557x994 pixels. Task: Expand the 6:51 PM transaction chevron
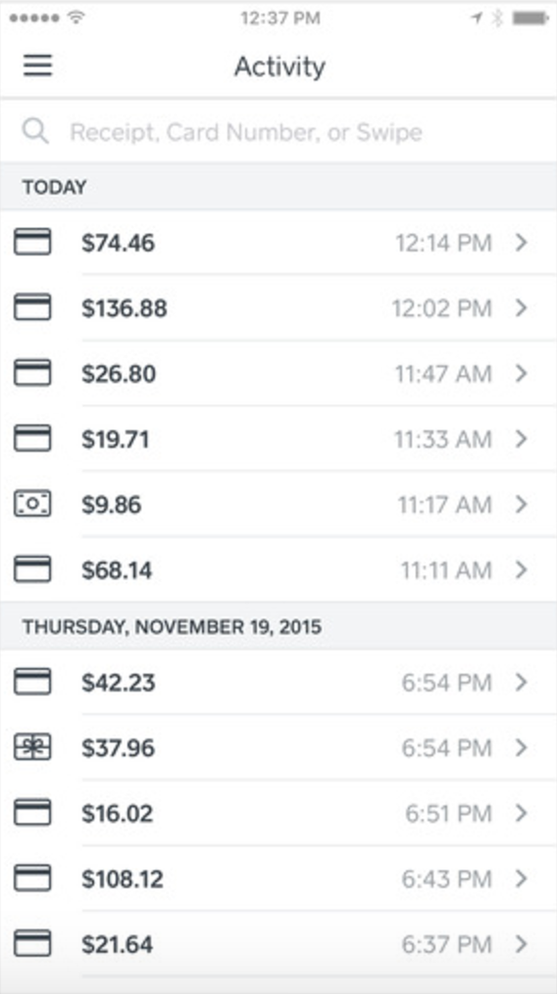click(521, 813)
